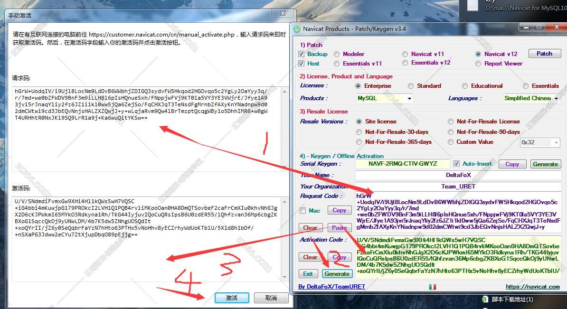567x309 pixels.
Task: Select the Navicat v12 radio button
Action: point(478,54)
